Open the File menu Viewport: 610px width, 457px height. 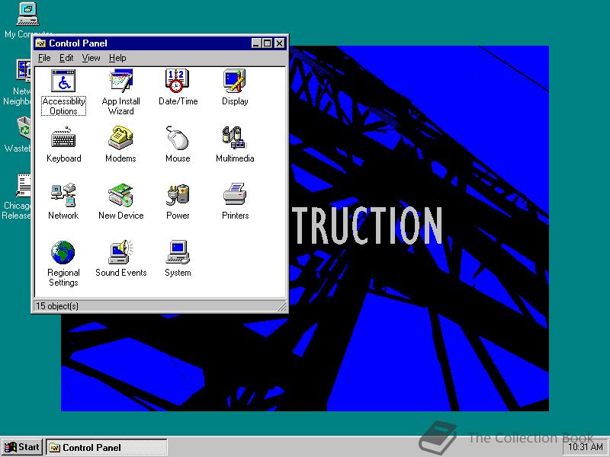point(44,58)
